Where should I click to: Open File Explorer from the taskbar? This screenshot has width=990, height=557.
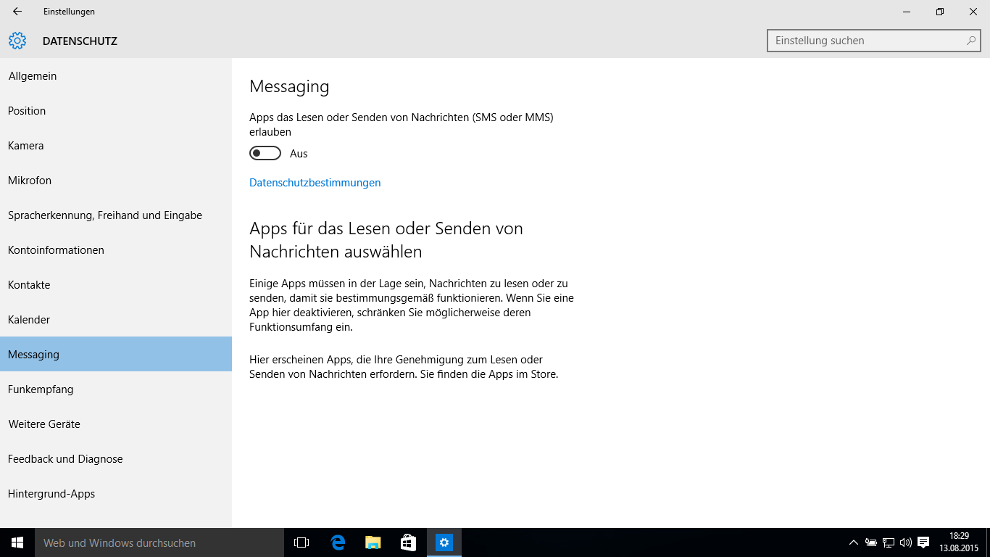point(373,542)
